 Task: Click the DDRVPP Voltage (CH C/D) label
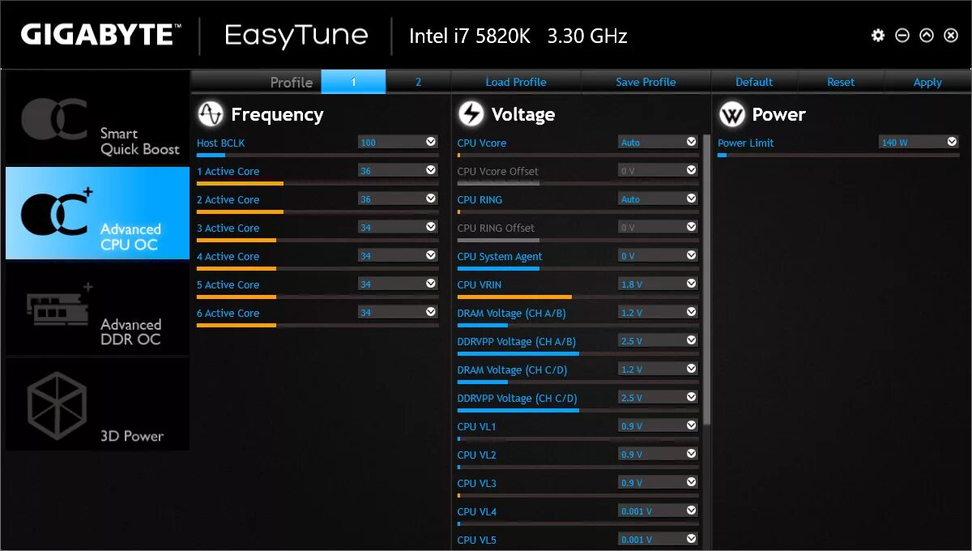pos(517,398)
